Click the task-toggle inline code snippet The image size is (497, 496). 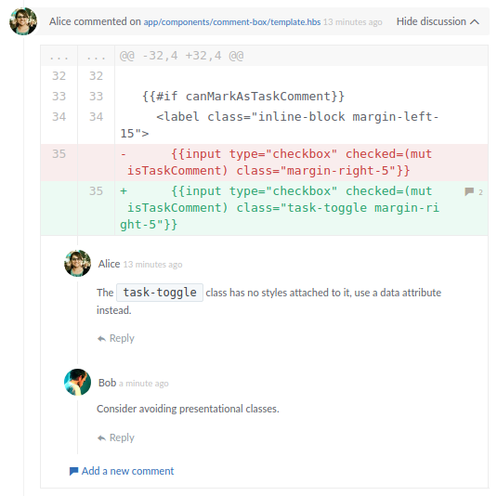160,293
